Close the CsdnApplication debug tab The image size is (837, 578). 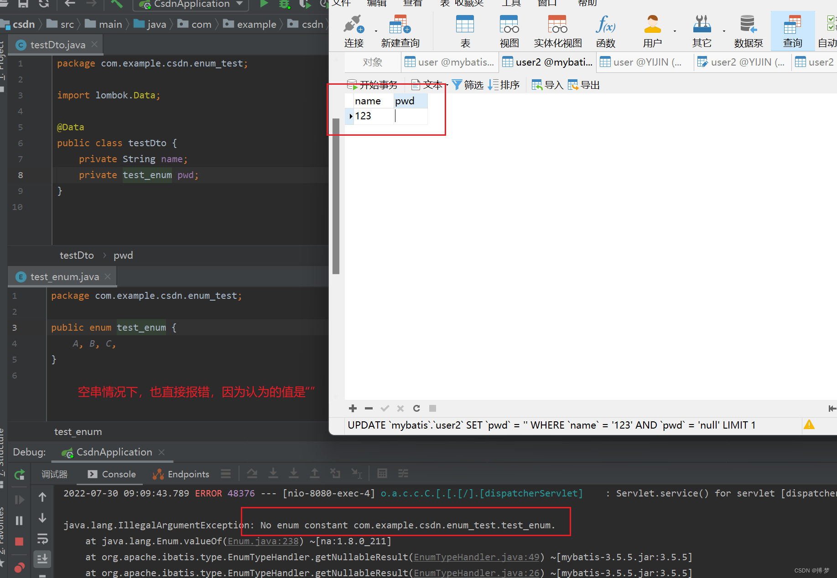coord(161,452)
